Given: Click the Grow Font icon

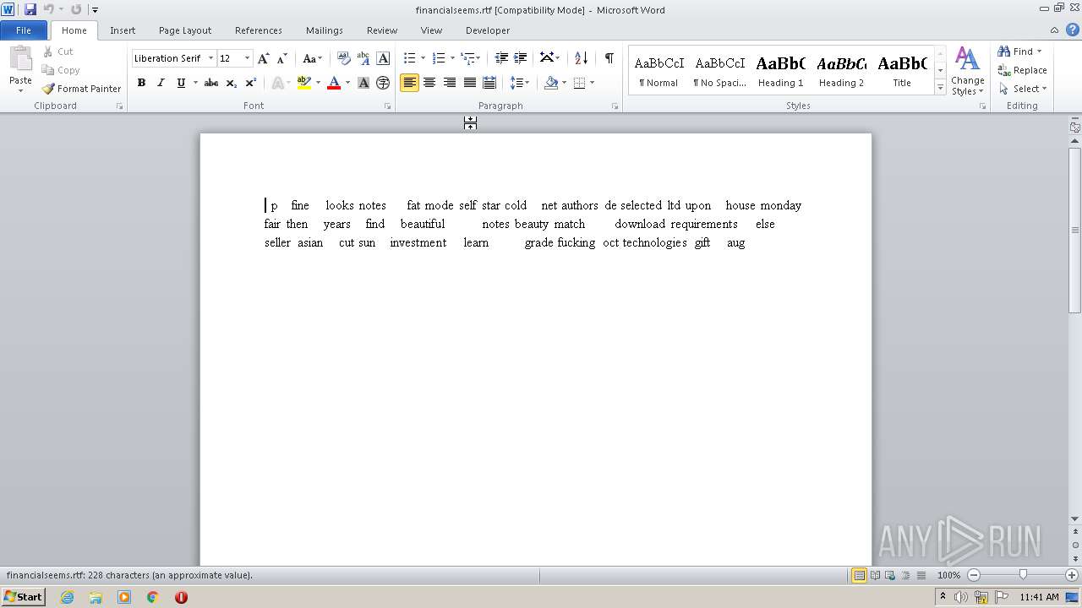Looking at the screenshot, I should coord(264,58).
